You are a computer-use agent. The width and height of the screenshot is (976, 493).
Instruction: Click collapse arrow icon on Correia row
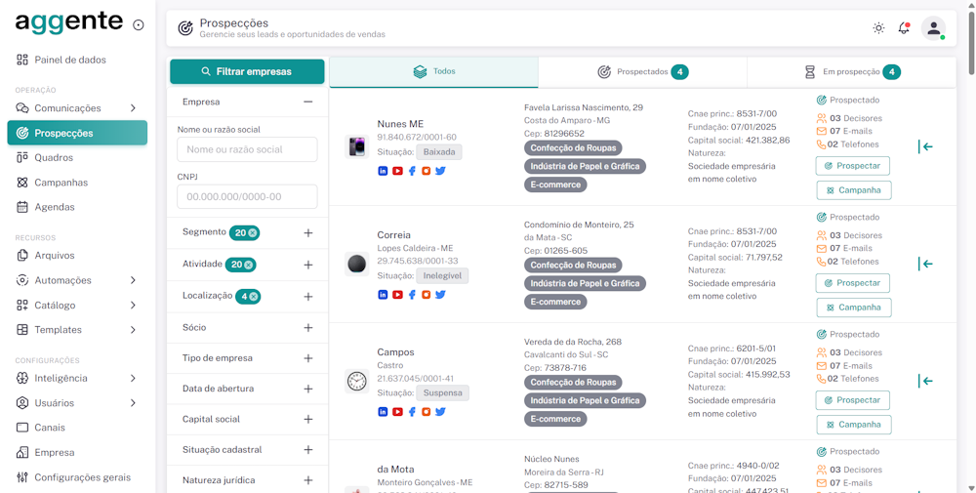coord(925,264)
